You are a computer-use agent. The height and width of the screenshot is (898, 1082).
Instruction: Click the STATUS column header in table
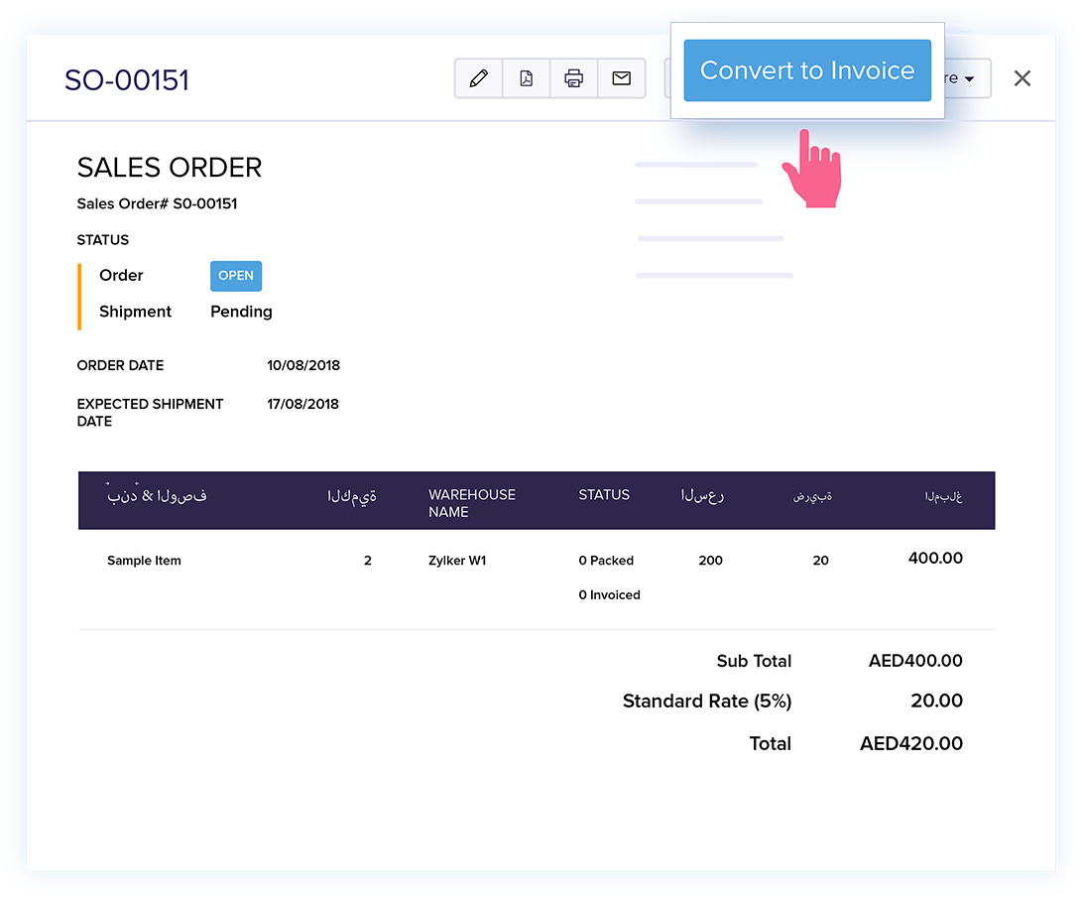click(604, 494)
